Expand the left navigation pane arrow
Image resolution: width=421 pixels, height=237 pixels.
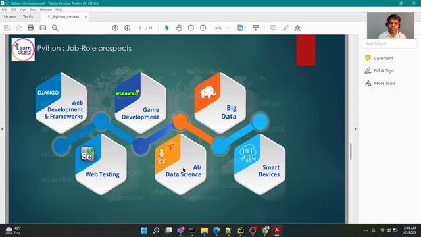(x=2, y=129)
